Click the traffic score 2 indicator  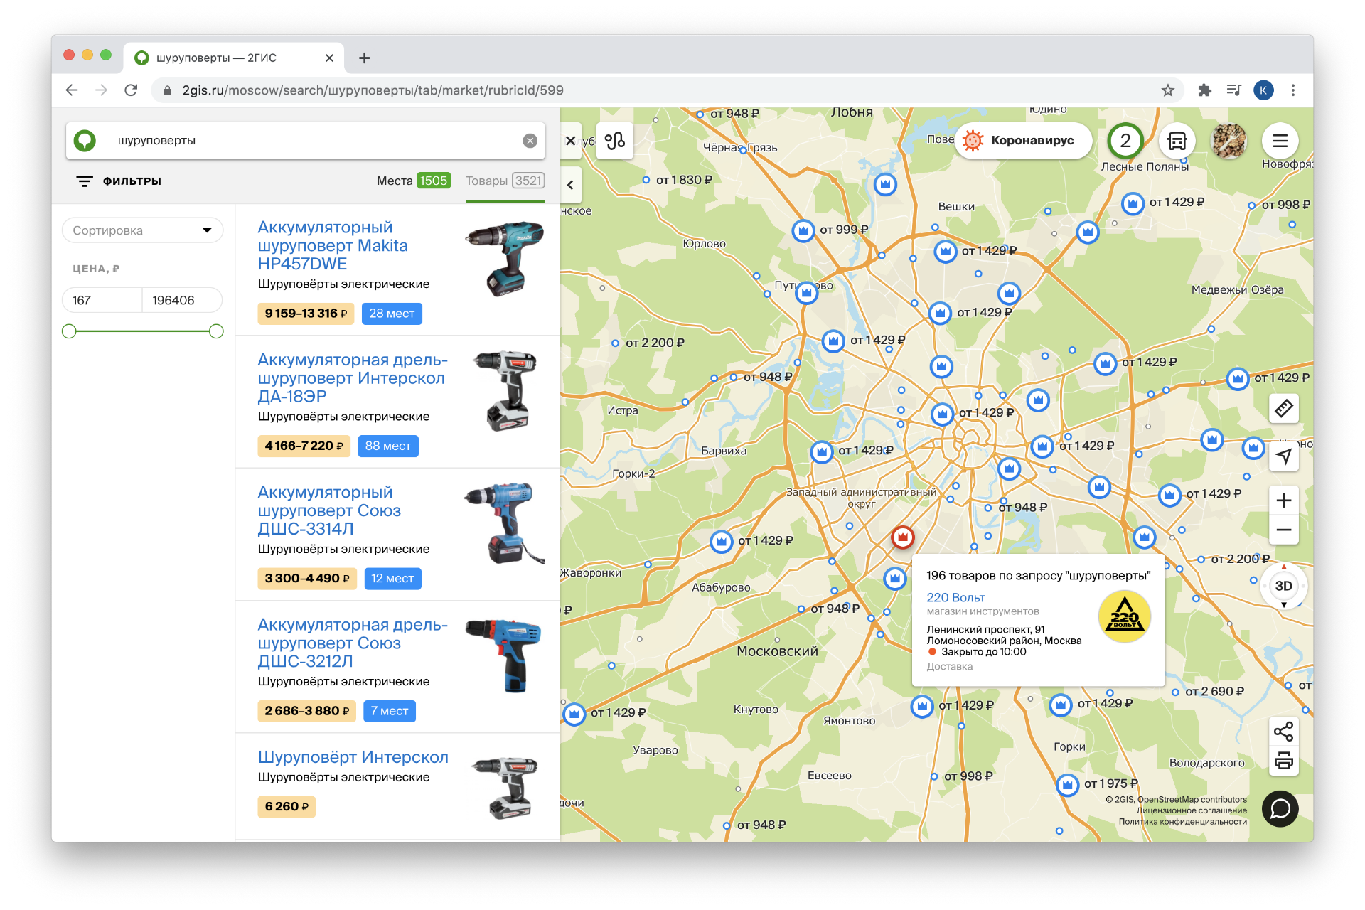coord(1125,141)
